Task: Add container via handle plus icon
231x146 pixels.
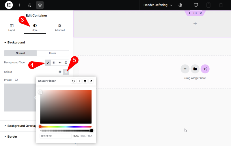Action: point(189,13)
